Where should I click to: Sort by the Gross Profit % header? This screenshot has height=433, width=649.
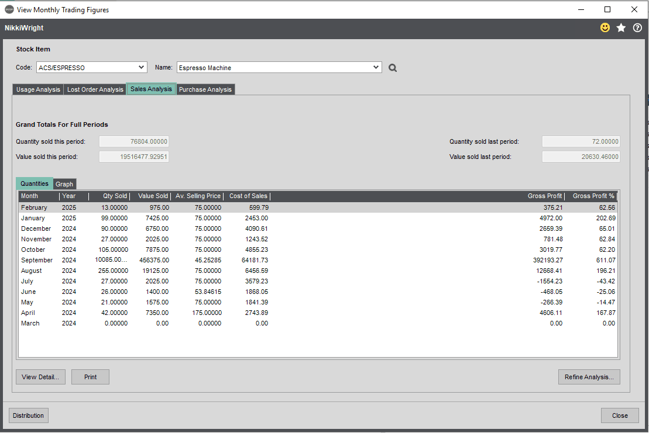pos(591,196)
